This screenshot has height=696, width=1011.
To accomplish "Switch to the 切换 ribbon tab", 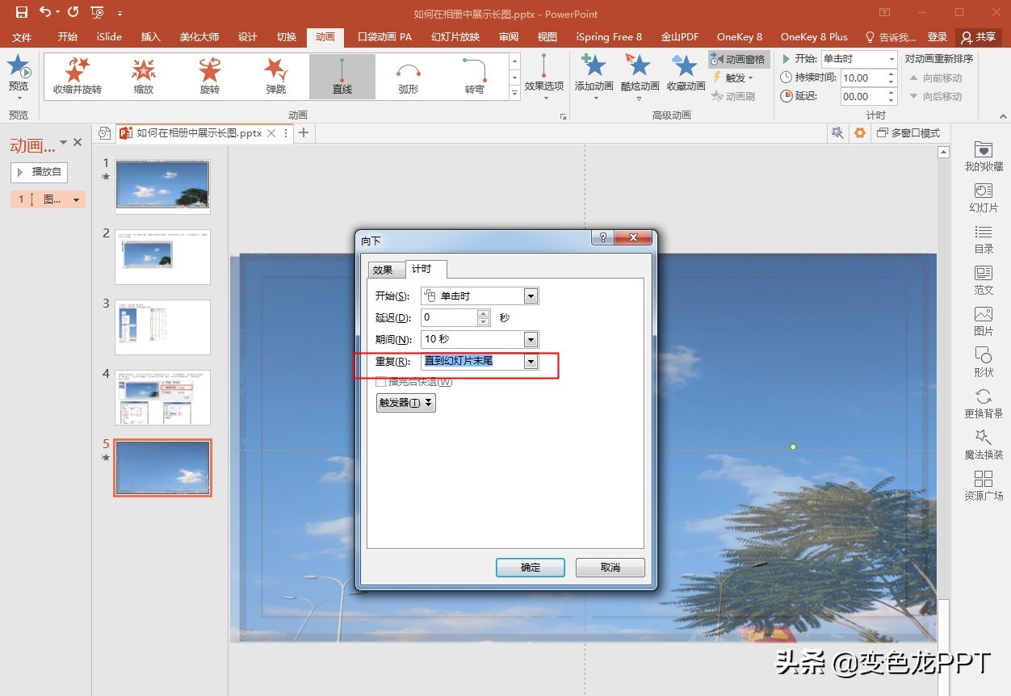I will point(286,36).
